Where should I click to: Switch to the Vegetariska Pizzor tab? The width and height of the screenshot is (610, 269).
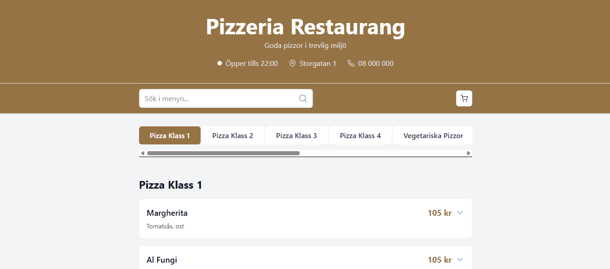click(x=432, y=135)
